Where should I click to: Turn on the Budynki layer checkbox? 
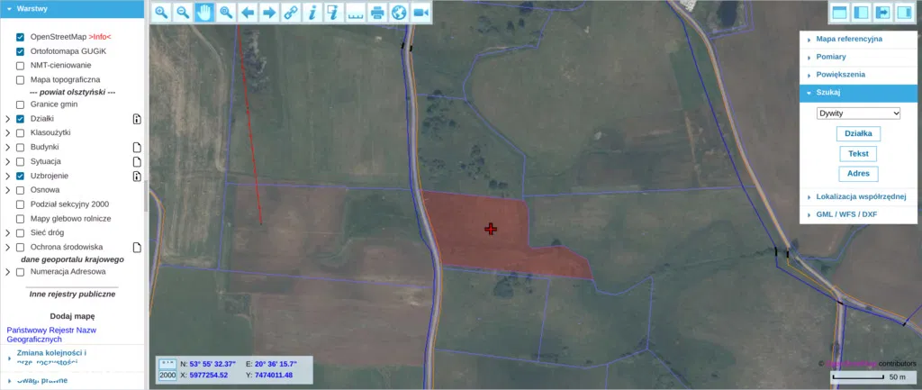(x=20, y=147)
